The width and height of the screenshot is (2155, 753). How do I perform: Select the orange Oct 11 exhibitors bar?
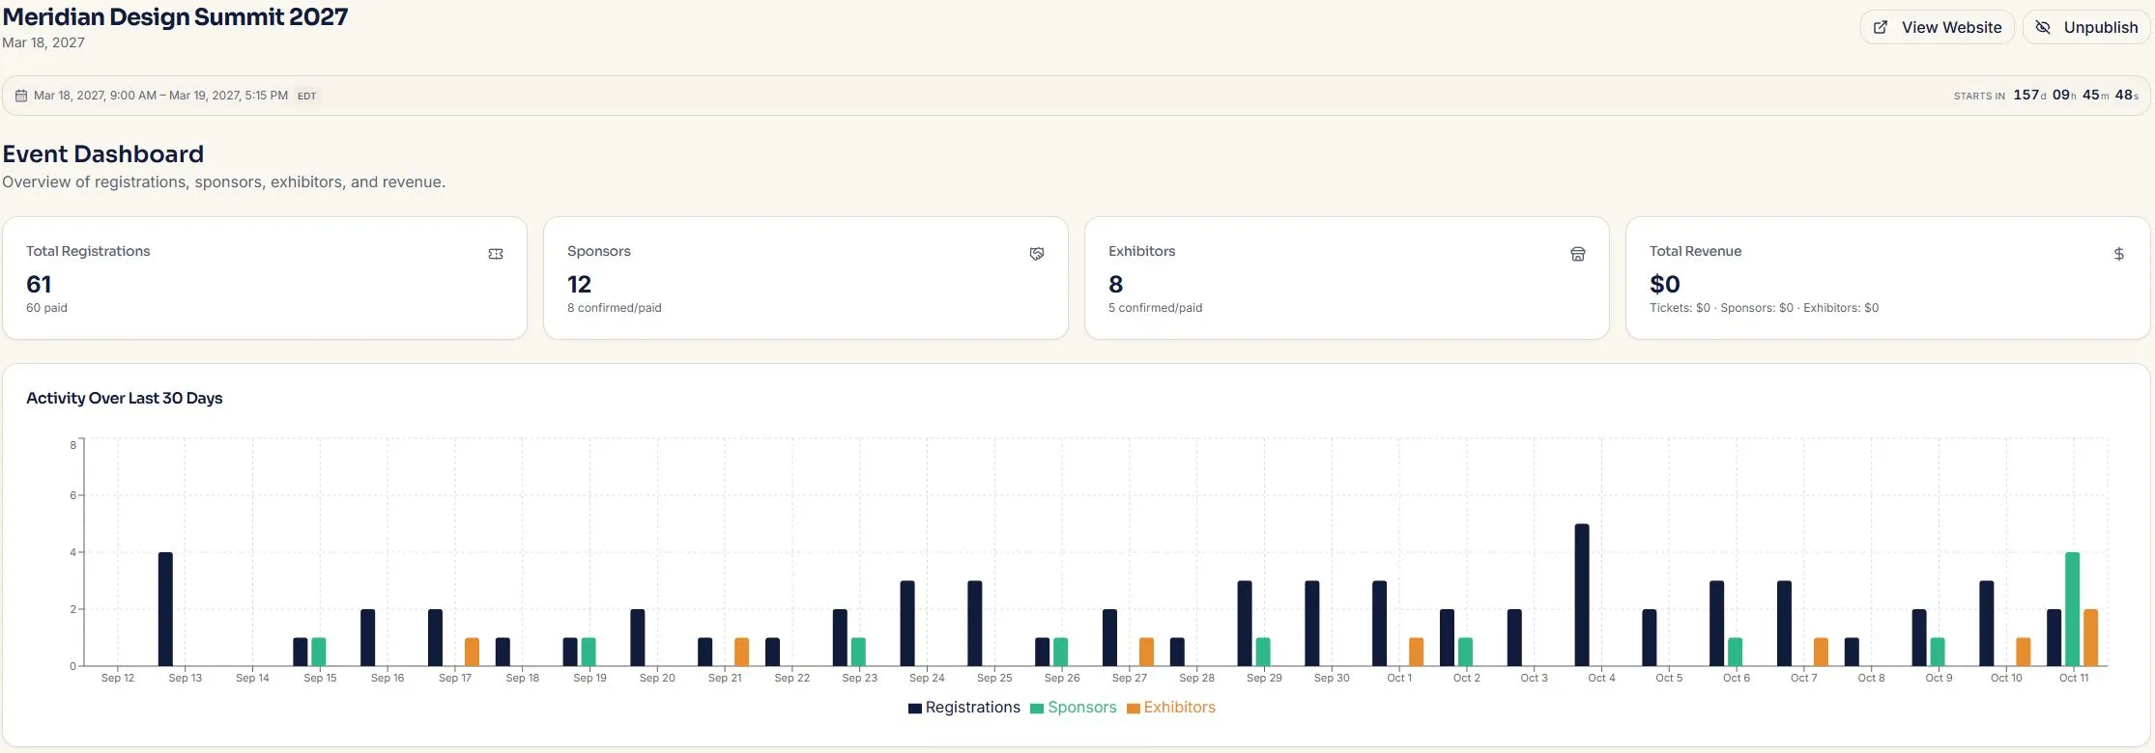2091,637
